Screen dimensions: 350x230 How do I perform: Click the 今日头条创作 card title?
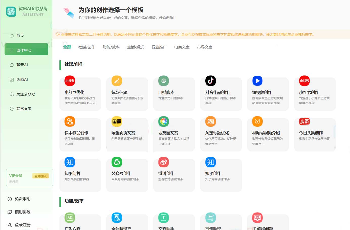pyautogui.click(x=311, y=133)
